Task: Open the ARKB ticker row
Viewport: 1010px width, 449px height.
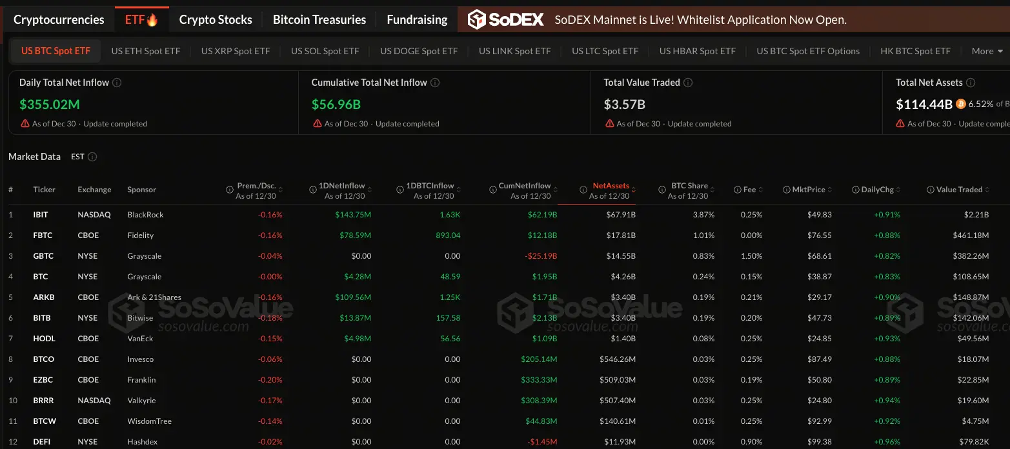Action: (505, 297)
